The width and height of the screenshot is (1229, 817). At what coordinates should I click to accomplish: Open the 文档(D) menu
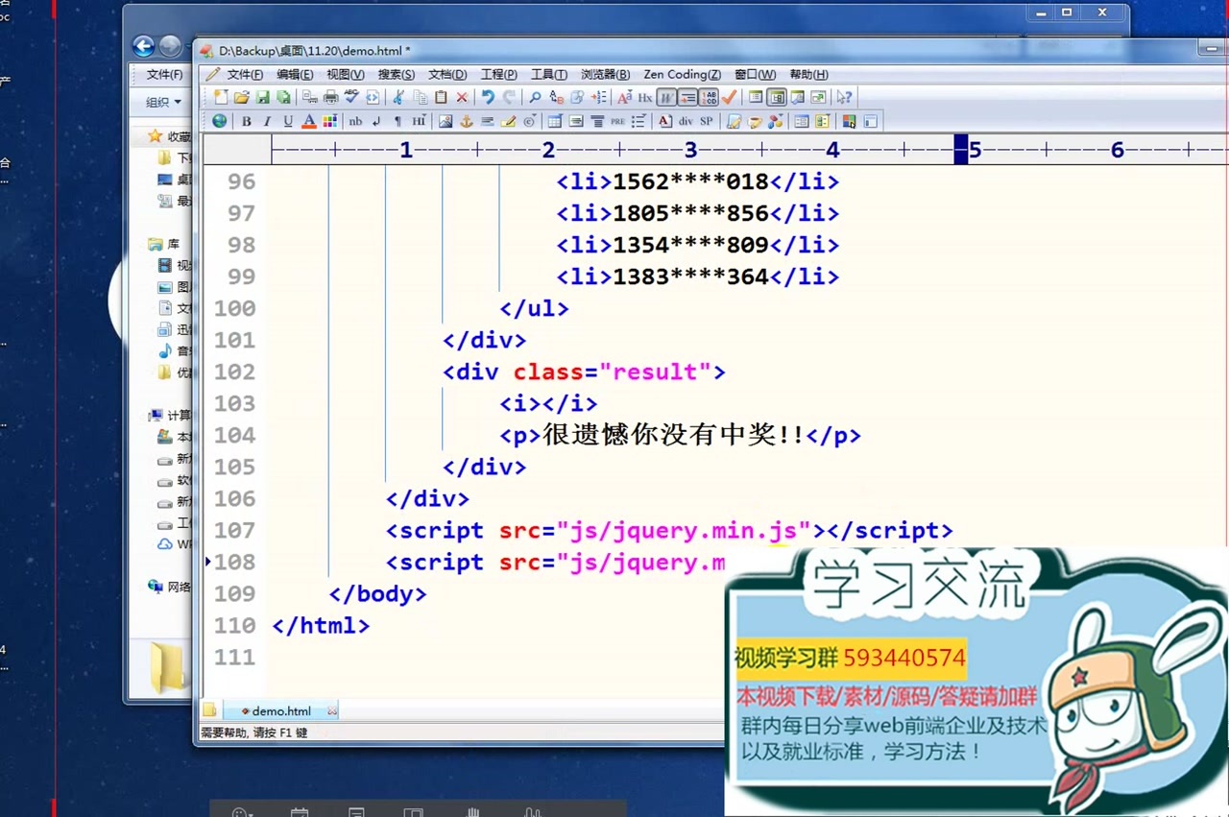pos(447,74)
